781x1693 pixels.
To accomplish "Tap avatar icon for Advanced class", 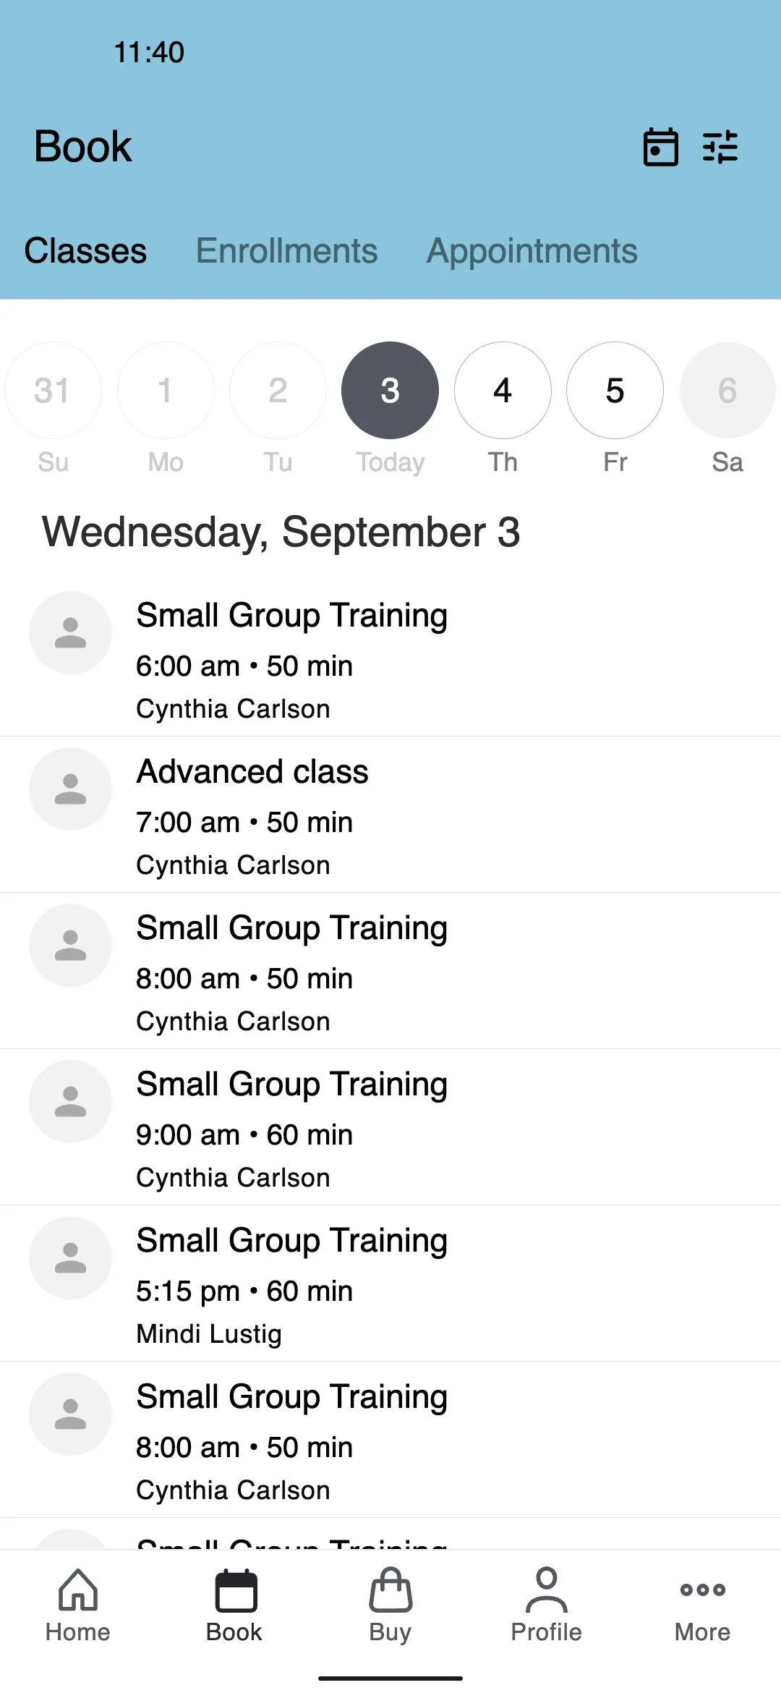I will (x=70, y=789).
